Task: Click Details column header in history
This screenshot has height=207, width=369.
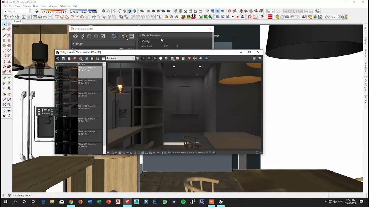Action: [x=90, y=64]
